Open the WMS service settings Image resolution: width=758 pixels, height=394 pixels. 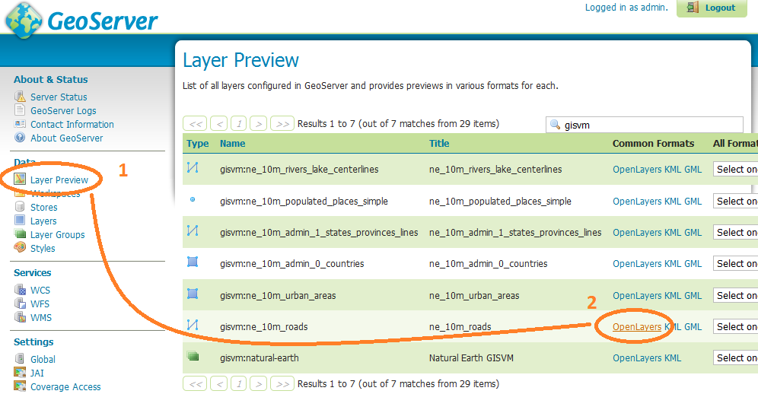41,318
